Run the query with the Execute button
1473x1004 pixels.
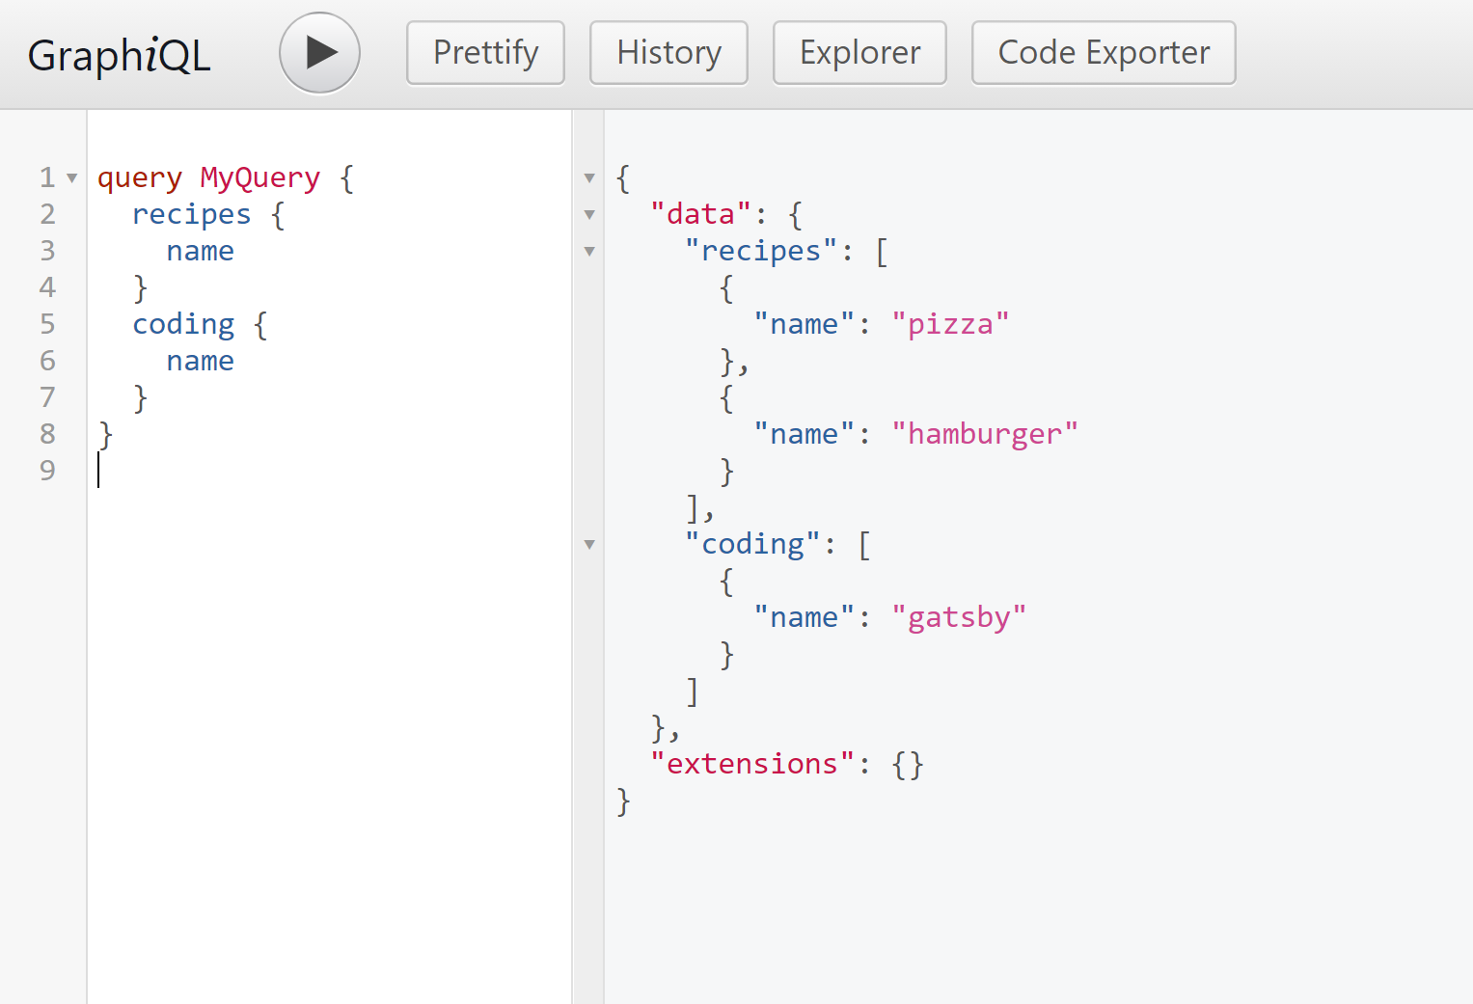[319, 53]
